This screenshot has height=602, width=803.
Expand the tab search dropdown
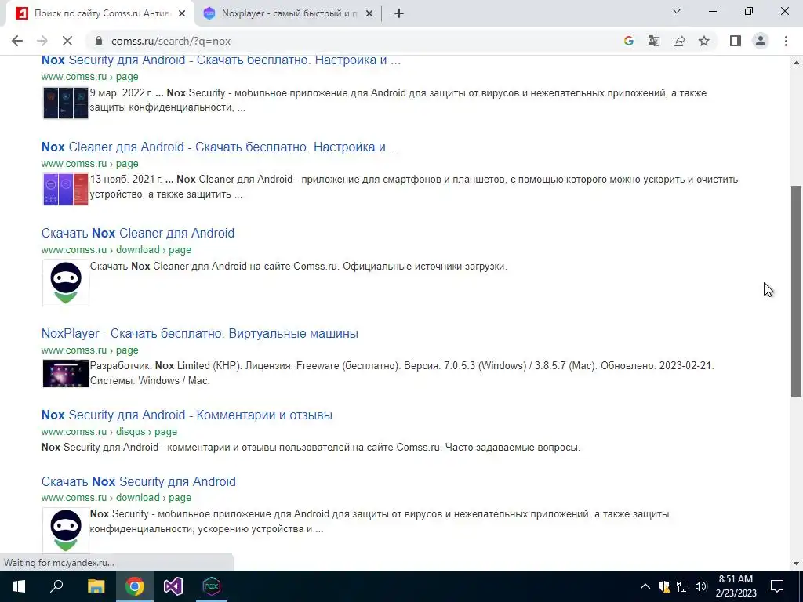pyautogui.click(x=677, y=11)
